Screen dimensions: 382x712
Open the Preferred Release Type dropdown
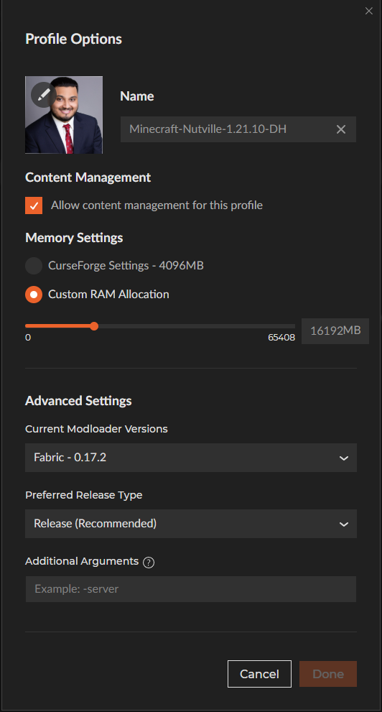tap(191, 524)
